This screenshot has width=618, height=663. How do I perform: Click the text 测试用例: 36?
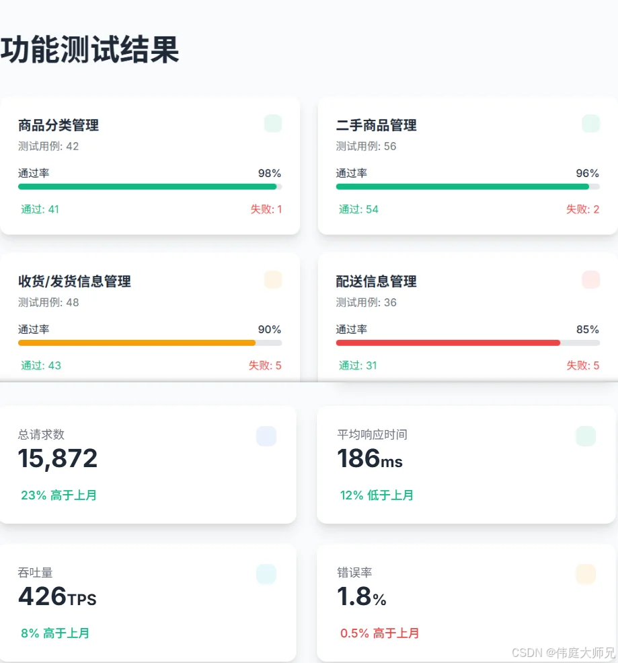pos(366,302)
